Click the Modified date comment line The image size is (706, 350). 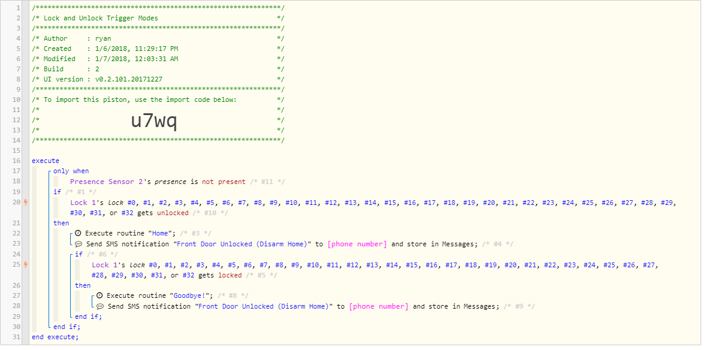coord(158,59)
